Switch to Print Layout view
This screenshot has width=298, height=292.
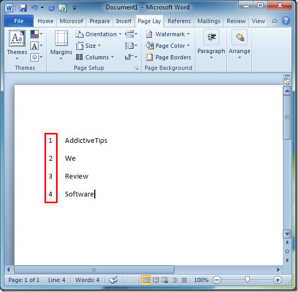tap(146, 280)
